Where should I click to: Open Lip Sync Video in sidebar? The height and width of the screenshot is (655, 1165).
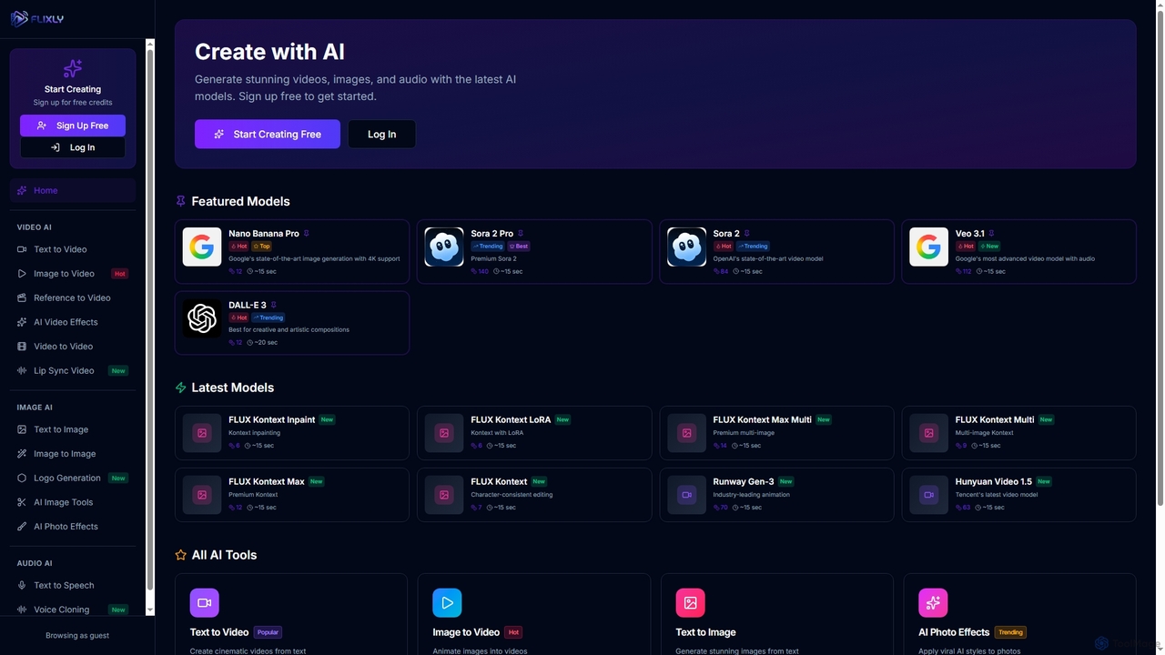[73, 370]
